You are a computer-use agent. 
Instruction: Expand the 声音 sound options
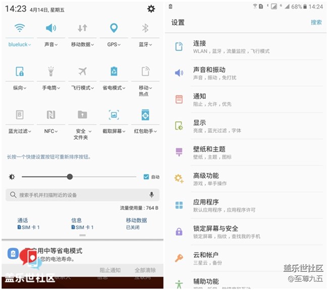pos(51,44)
